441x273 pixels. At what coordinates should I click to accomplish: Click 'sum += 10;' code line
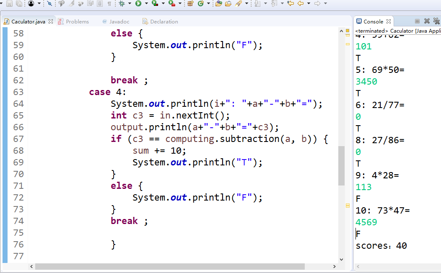pyautogui.click(x=159, y=151)
